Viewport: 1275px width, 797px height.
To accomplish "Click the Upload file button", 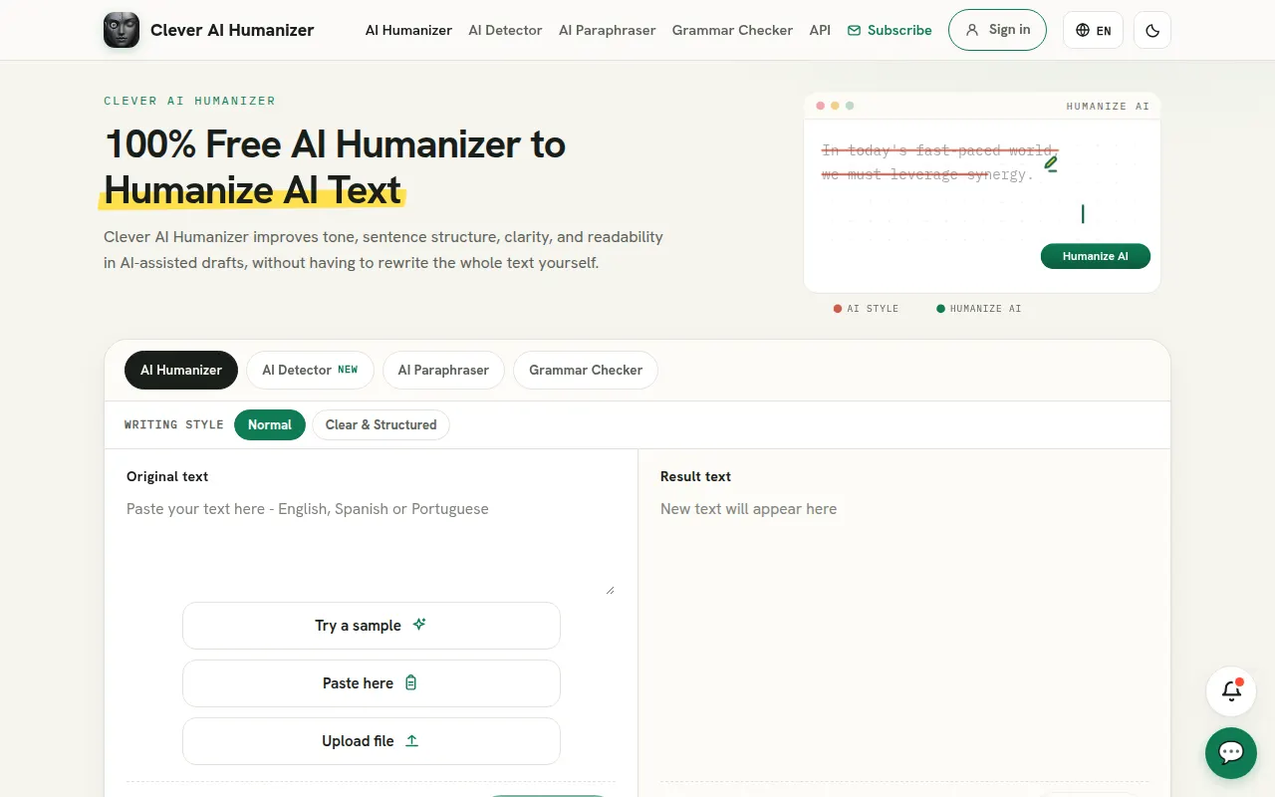I will [x=372, y=741].
